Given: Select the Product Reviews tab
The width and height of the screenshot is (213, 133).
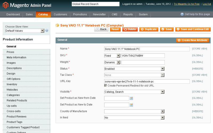Looking at the screenshot, I should [26, 117].
